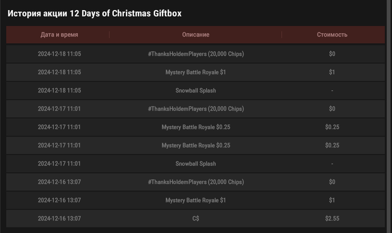Click the first Mystery Battle Royale $0.25 description
Screen dimensions: 392x233
195,127
